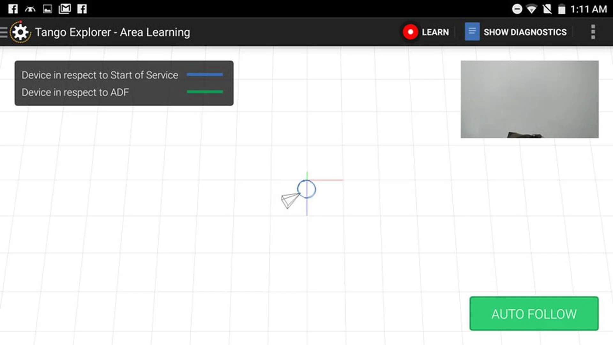Click SHOW DIAGNOSTICS text

(x=525, y=32)
